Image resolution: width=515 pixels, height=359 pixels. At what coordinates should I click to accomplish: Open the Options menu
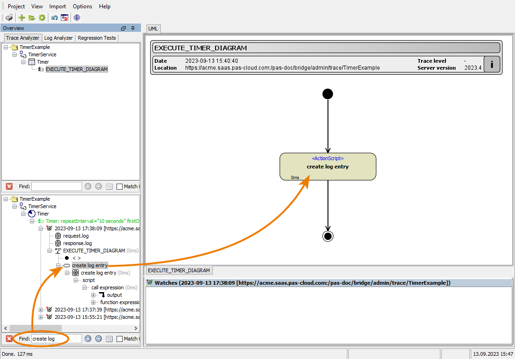pyautogui.click(x=82, y=6)
